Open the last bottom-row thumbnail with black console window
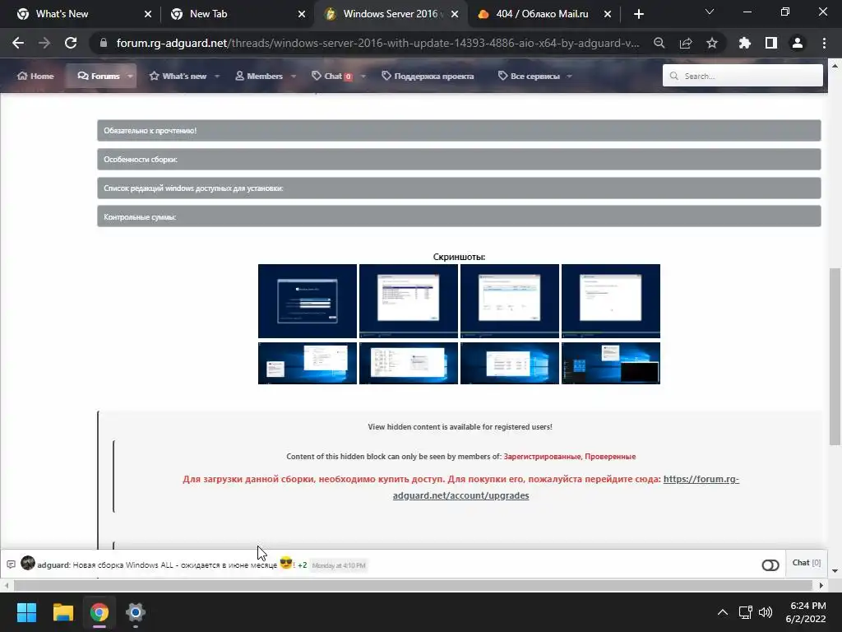The height and width of the screenshot is (632, 842). point(611,363)
